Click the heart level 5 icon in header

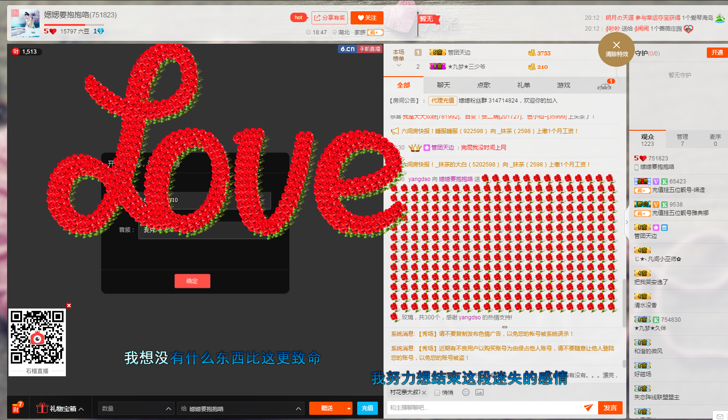point(50,31)
